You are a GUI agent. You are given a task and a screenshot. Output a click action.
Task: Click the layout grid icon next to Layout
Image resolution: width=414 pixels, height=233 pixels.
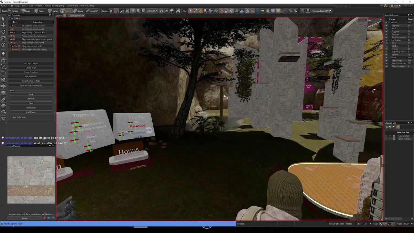[x=65, y=16]
